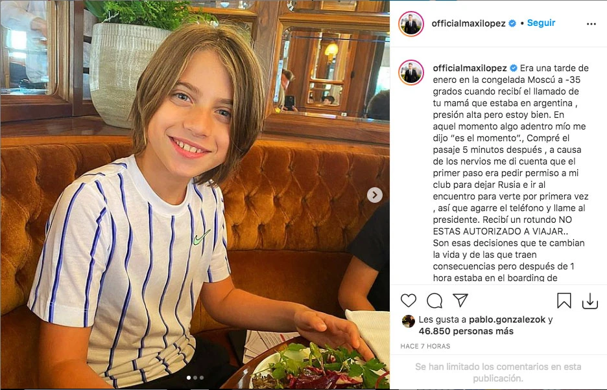
Task: Open officialmaxilopez link in caption
Action: [x=470, y=68]
